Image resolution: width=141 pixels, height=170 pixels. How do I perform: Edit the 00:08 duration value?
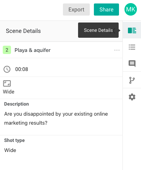(22, 69)
